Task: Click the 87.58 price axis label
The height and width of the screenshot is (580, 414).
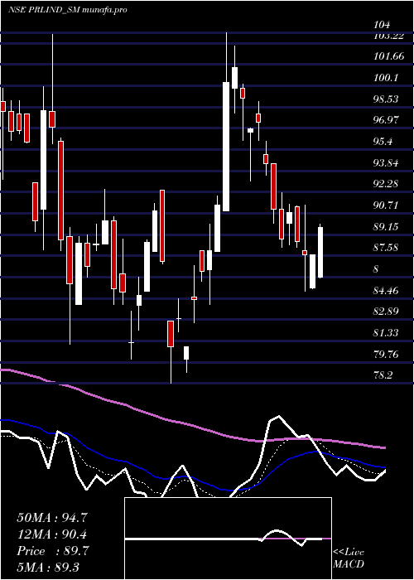Action: 387,248
